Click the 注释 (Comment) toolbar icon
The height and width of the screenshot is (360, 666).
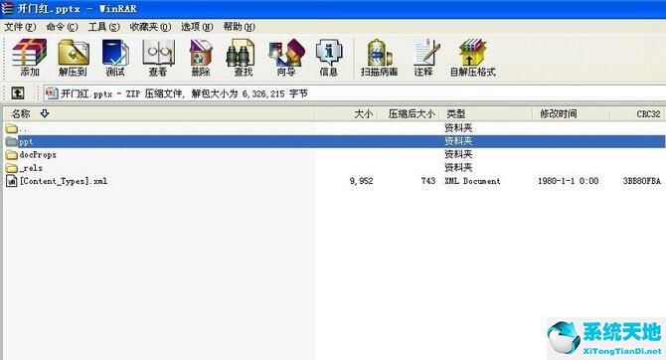pos(424,58)
